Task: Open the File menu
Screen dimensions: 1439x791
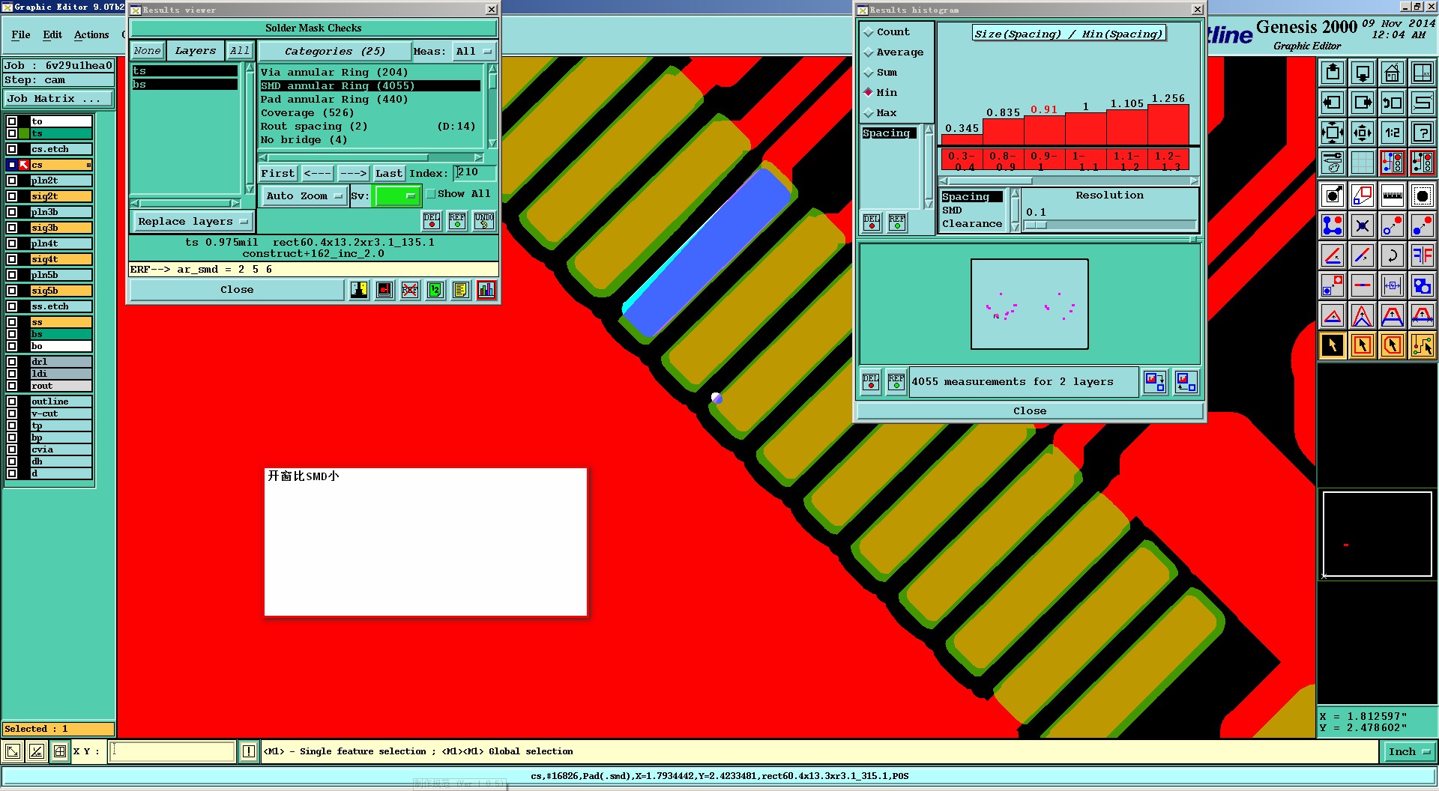Action: [x=21, y=35]
